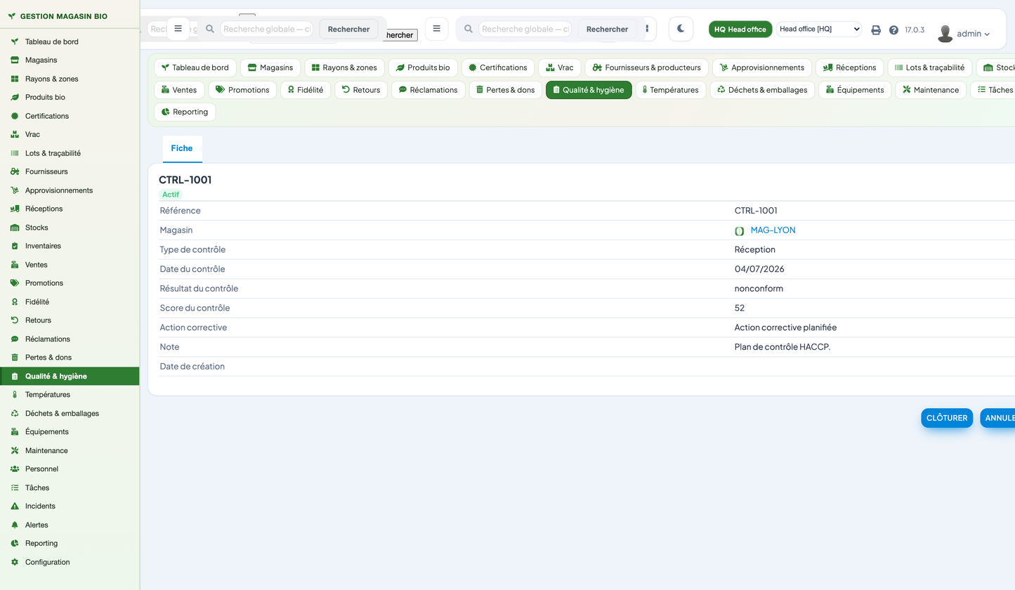Select Reporting chip in top navigation
The width and height of the screenshot is (1015, 590).
point(185,112)
